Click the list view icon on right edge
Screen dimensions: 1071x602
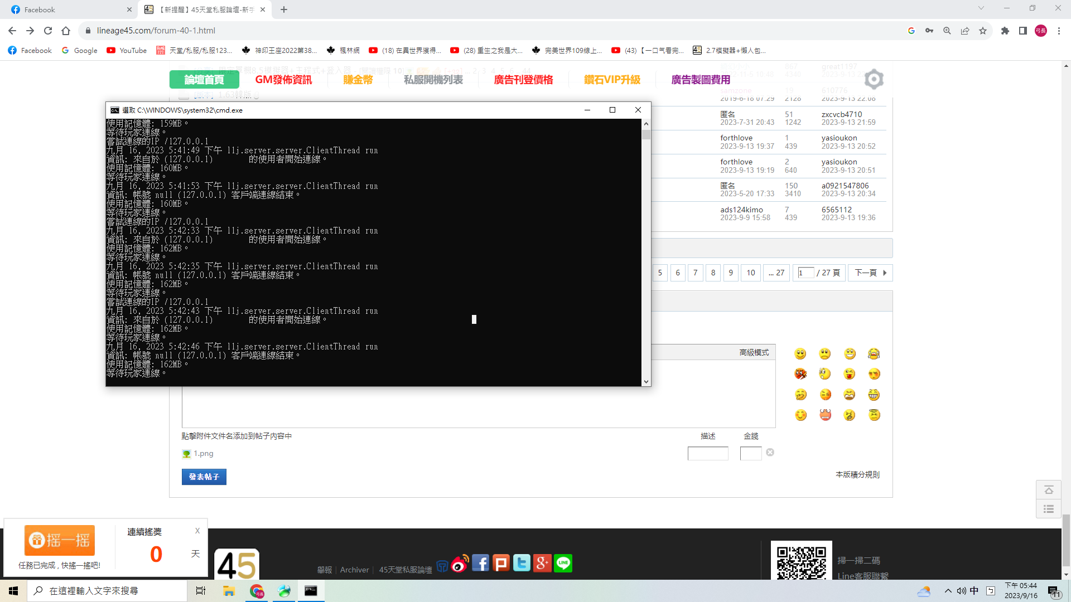(x=1049, y=509)
